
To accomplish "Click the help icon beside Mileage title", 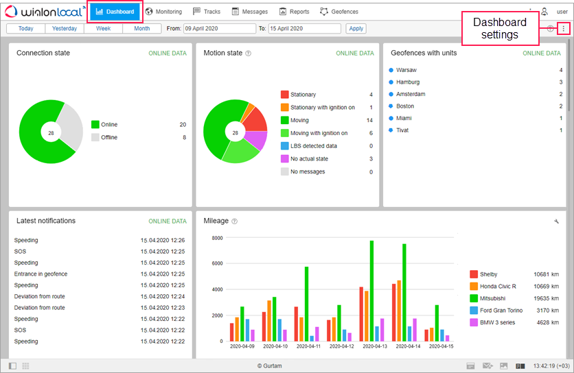I will pos(235,221).
